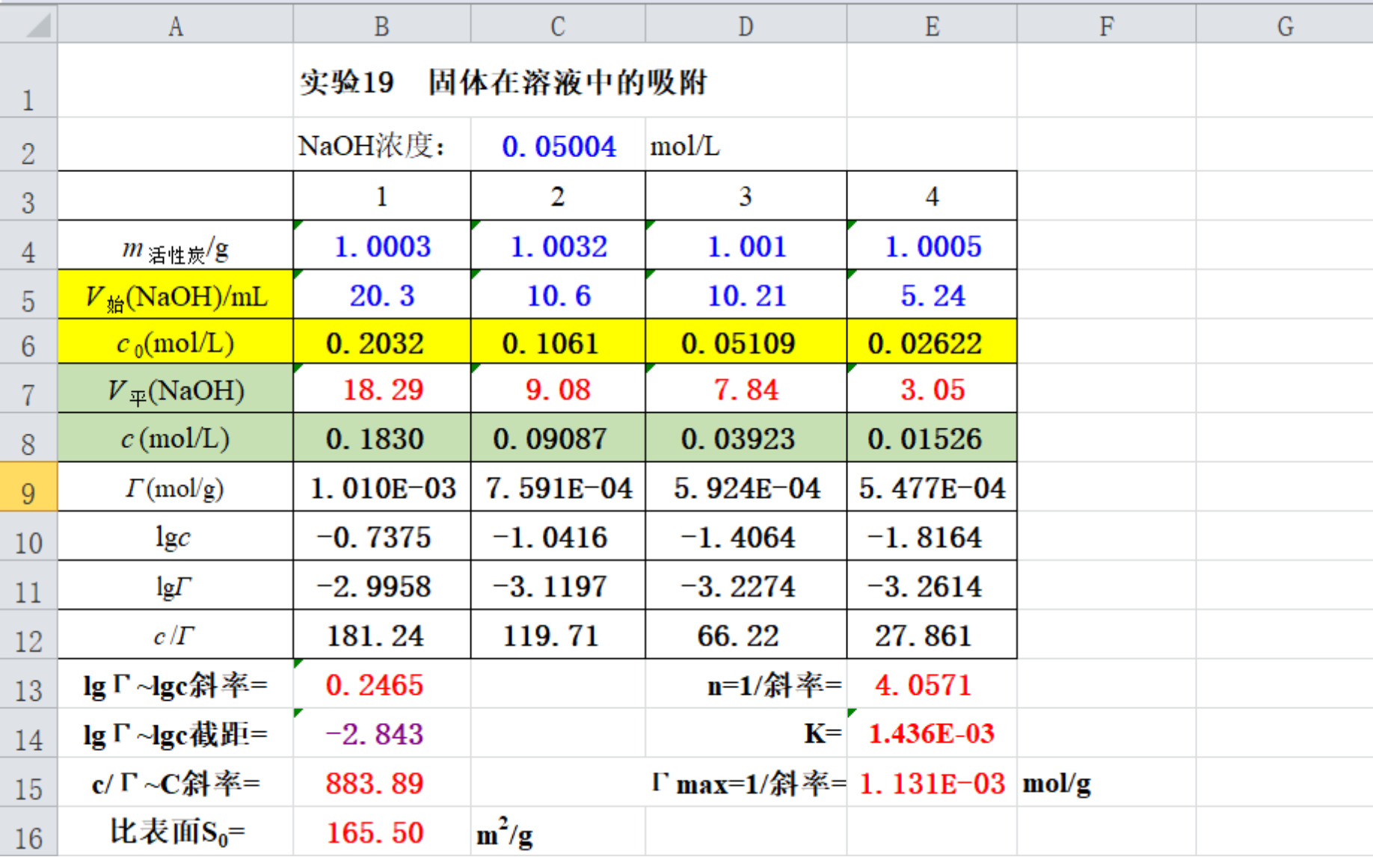Click NaOH concentration cell showing 0.05004
Viewport: 1373px width, 857px height.
(558, 147)
